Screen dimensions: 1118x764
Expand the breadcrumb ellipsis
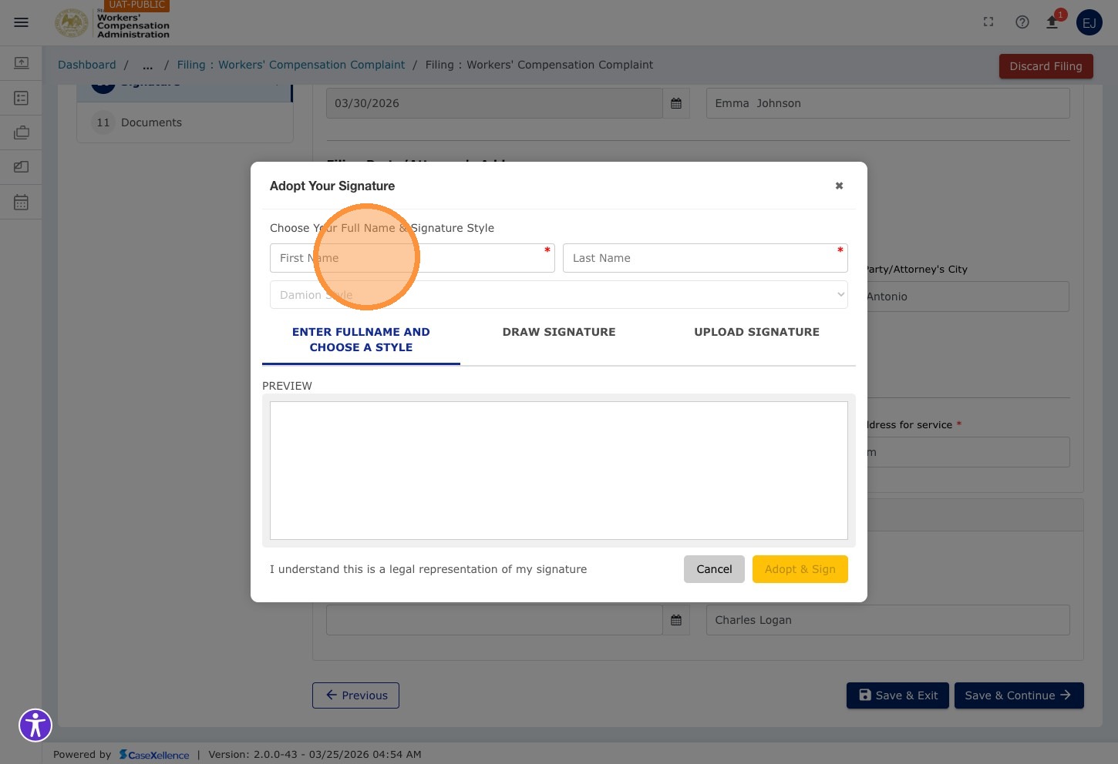pos(147,65)
